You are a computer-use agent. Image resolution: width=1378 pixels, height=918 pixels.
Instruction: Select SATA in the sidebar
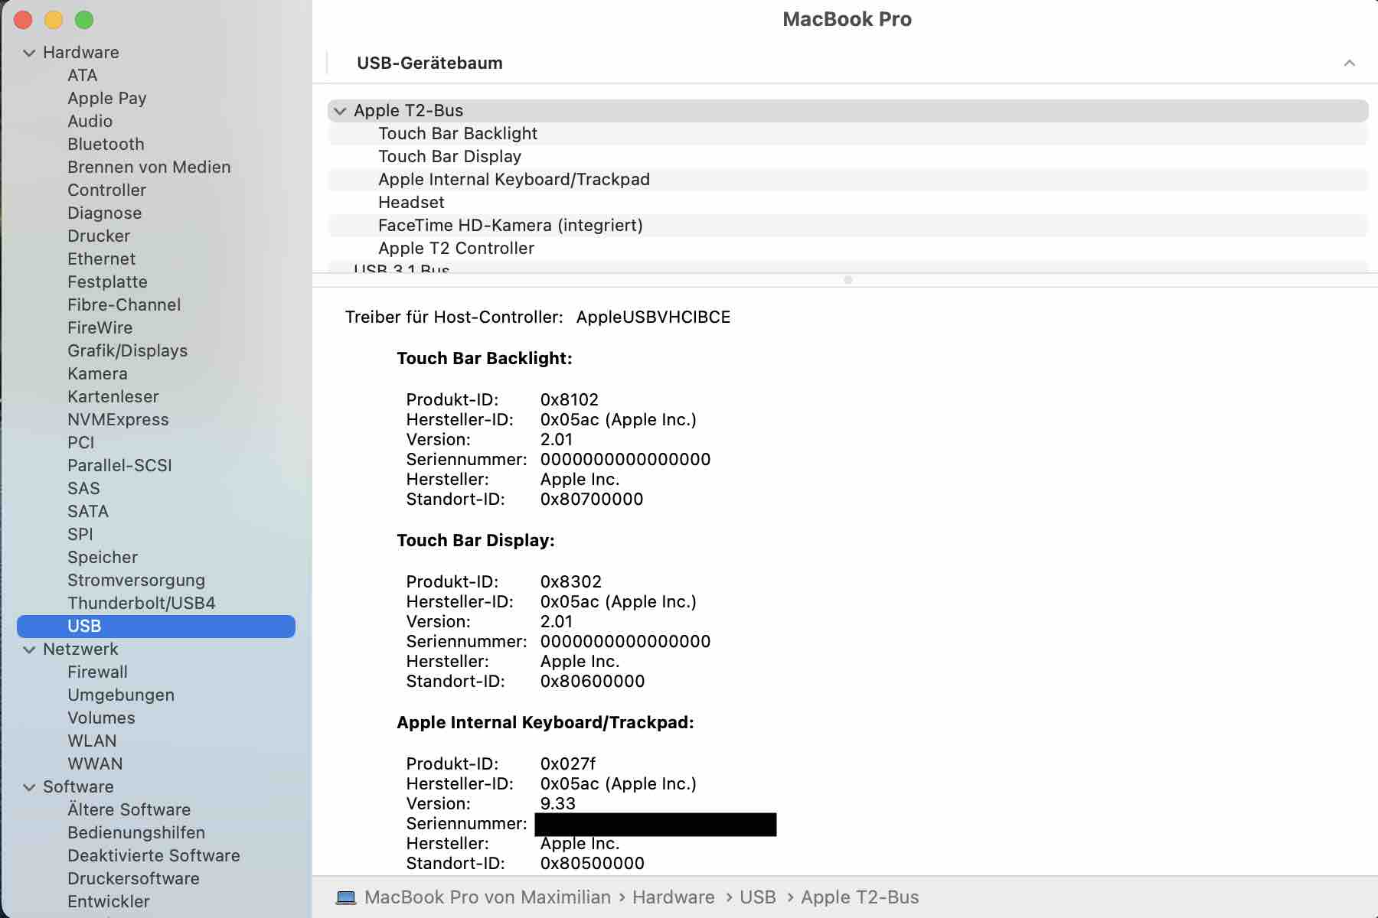(88, 511)
